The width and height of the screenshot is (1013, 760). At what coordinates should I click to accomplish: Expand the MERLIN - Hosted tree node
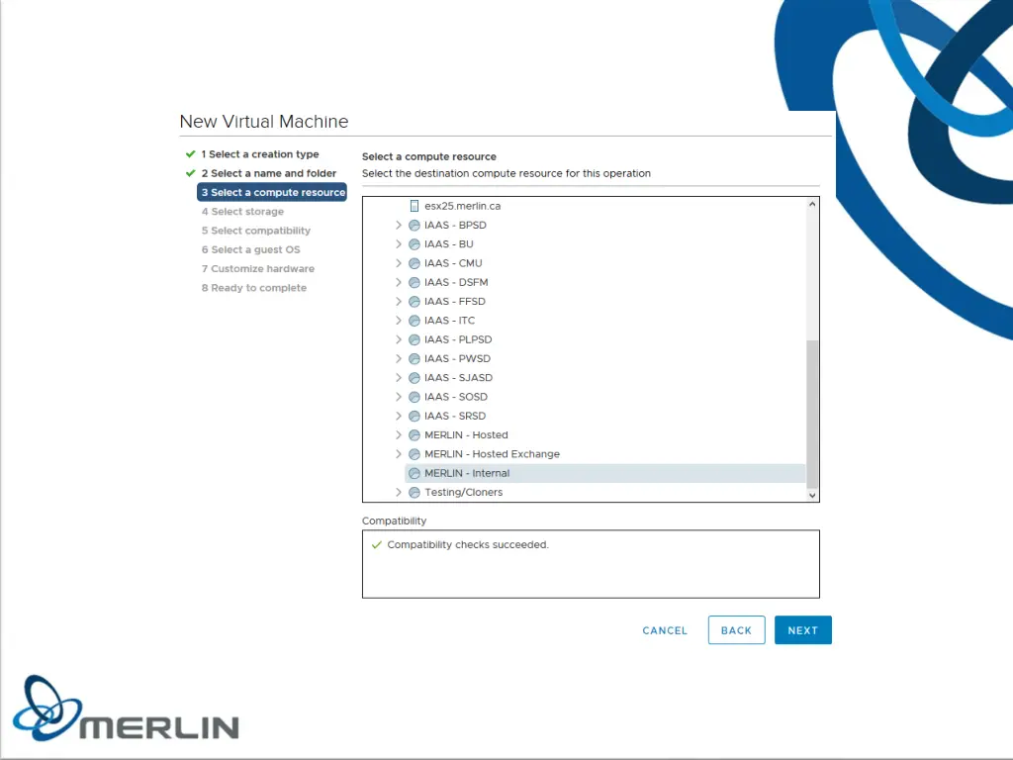click(x=399, y=435)
